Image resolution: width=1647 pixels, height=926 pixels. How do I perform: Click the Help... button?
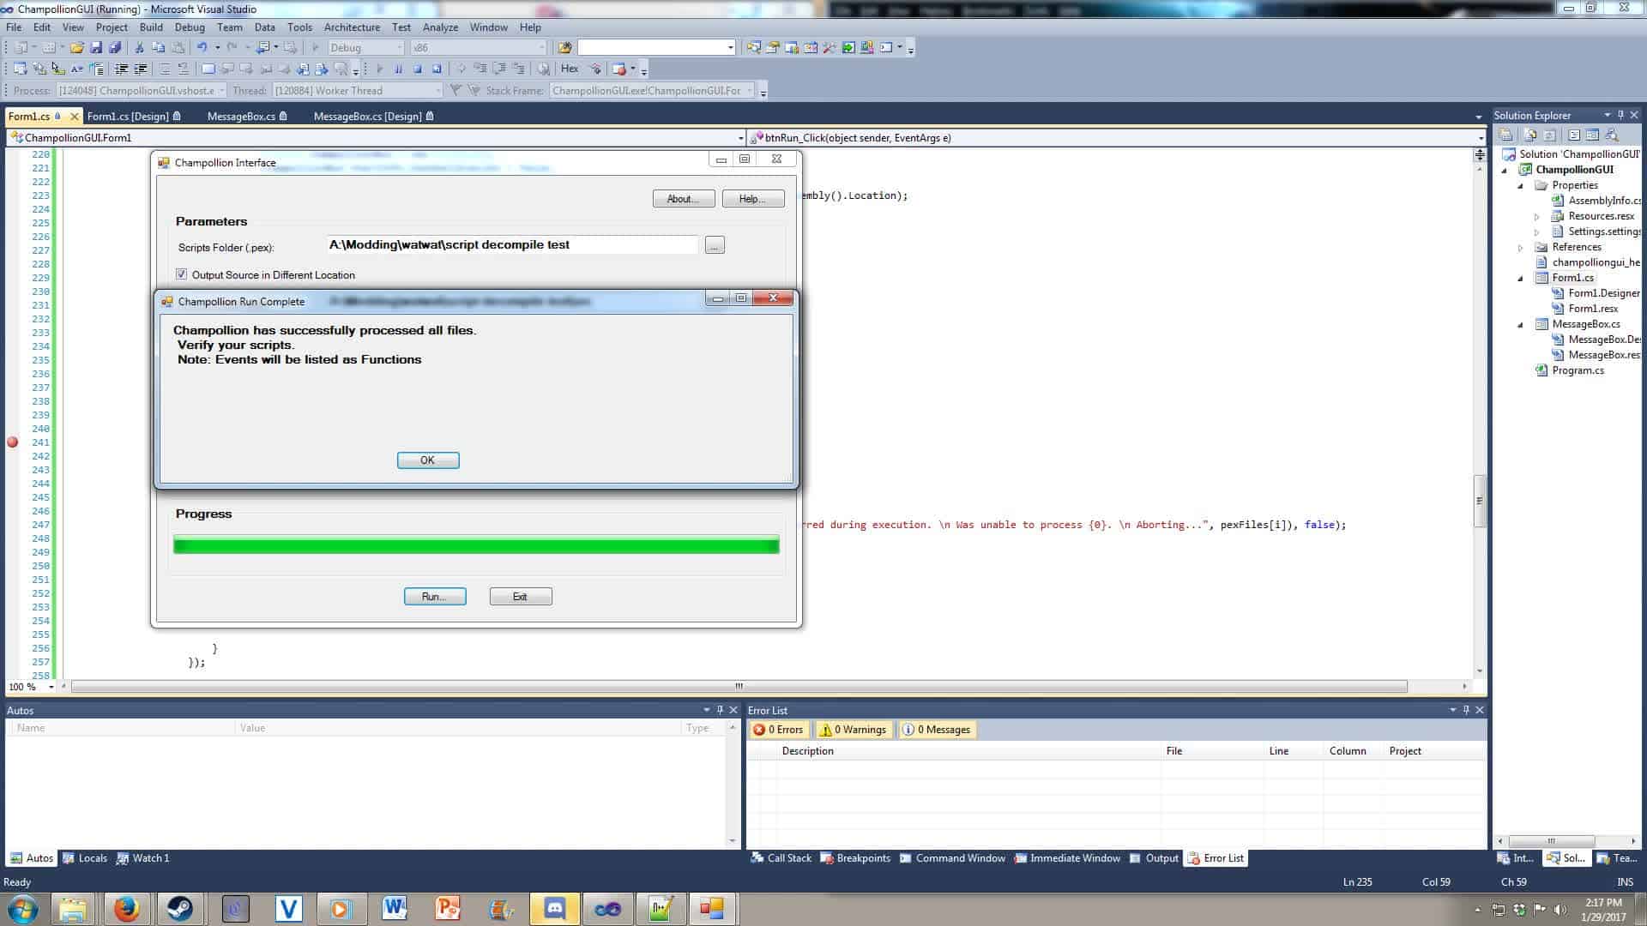753,199
